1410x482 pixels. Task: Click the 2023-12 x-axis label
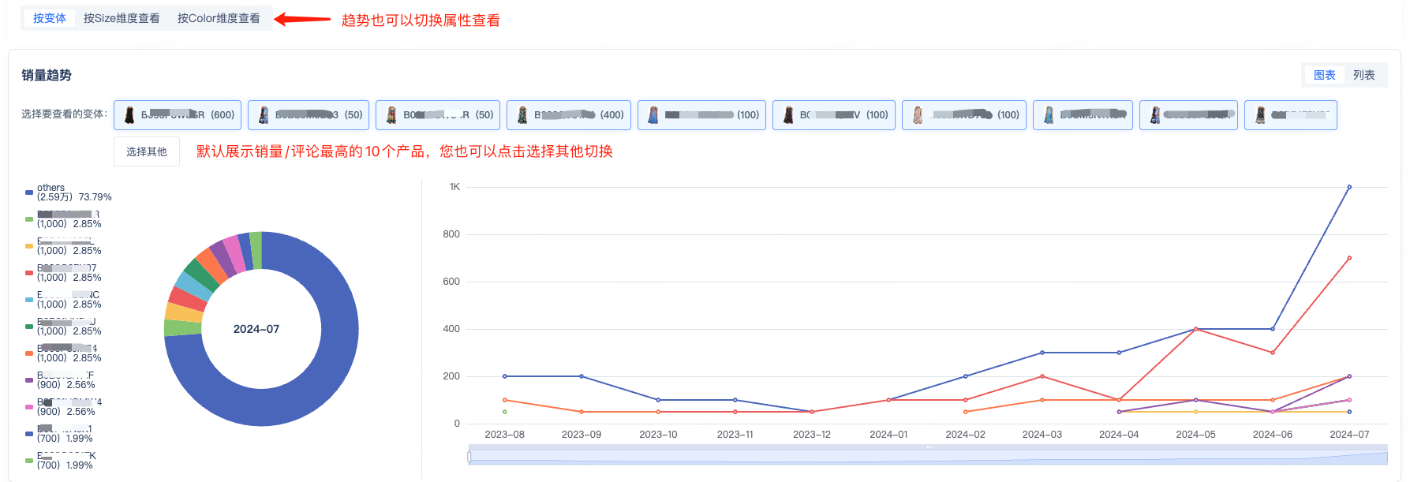point(812,435)
